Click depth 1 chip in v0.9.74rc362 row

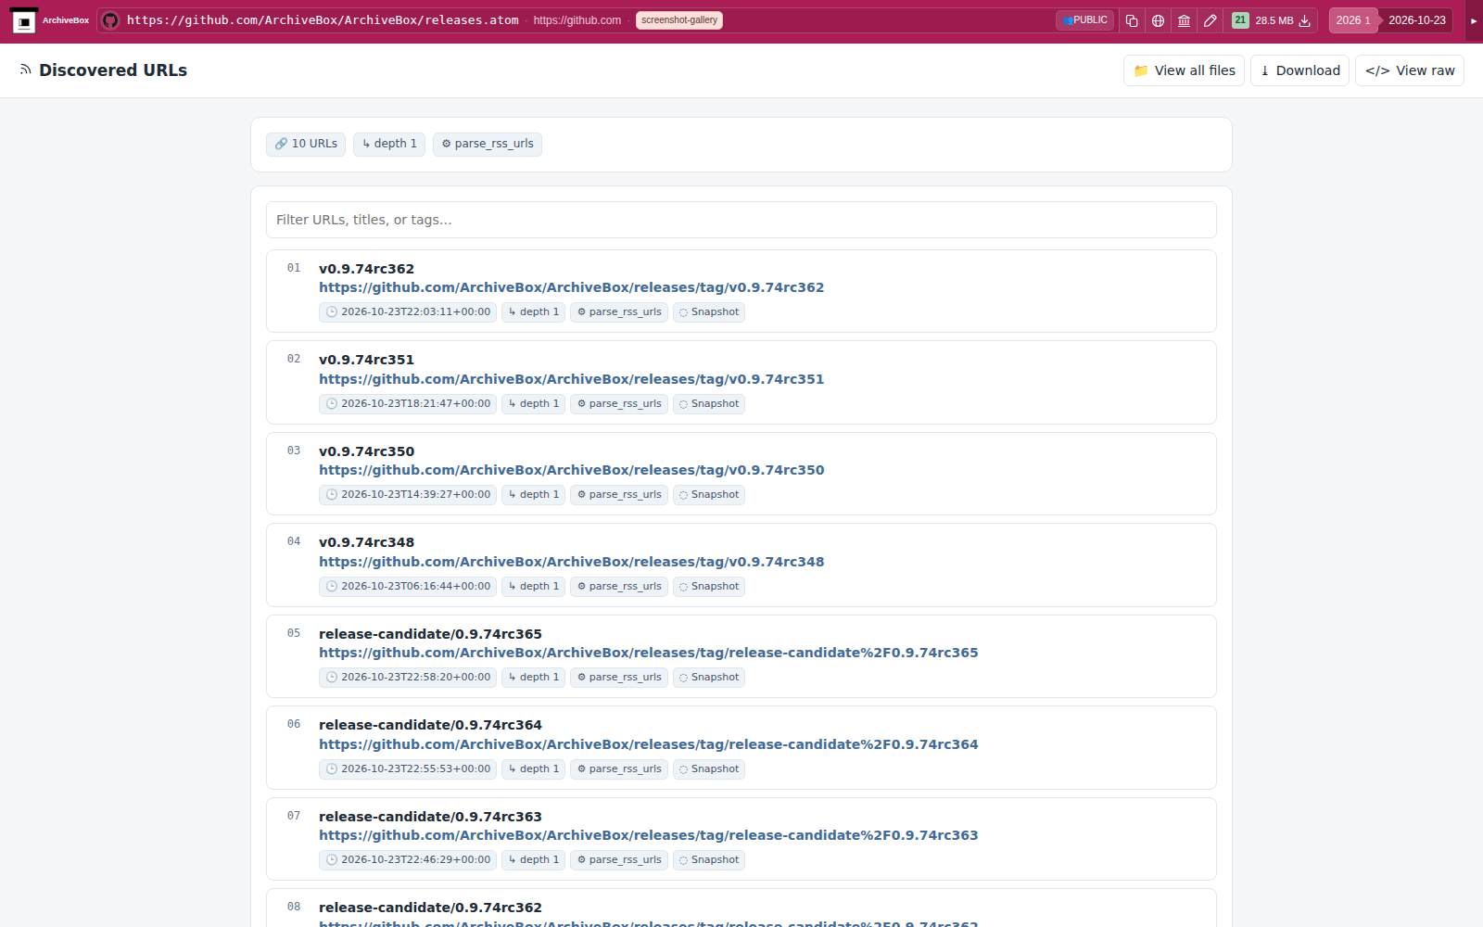click(533, 312)
